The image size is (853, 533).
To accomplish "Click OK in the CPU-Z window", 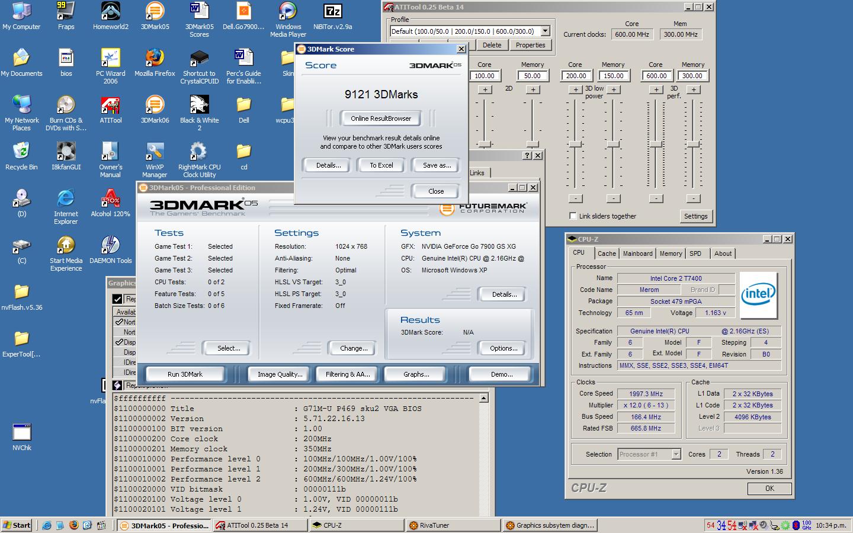I will point(769,489).
